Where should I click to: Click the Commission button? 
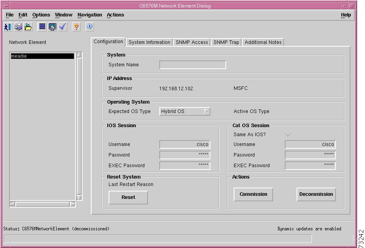(253, 194)
